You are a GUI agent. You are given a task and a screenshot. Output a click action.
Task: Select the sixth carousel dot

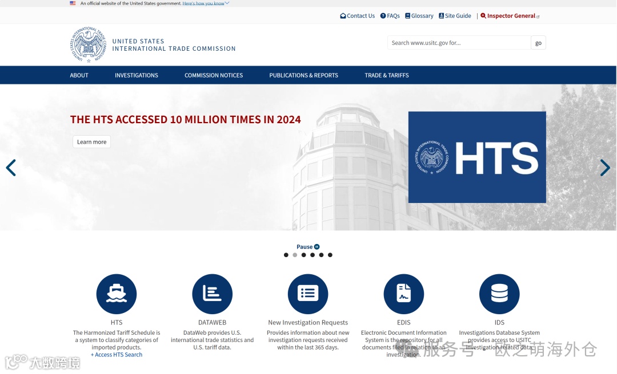click(330, 255)
